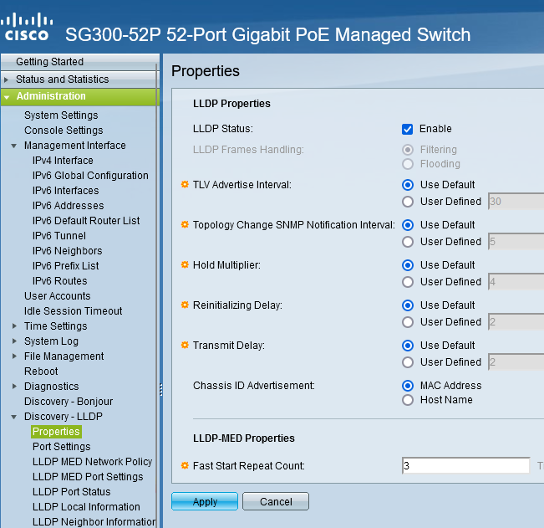Open the Reboot page

pos(41,372)
